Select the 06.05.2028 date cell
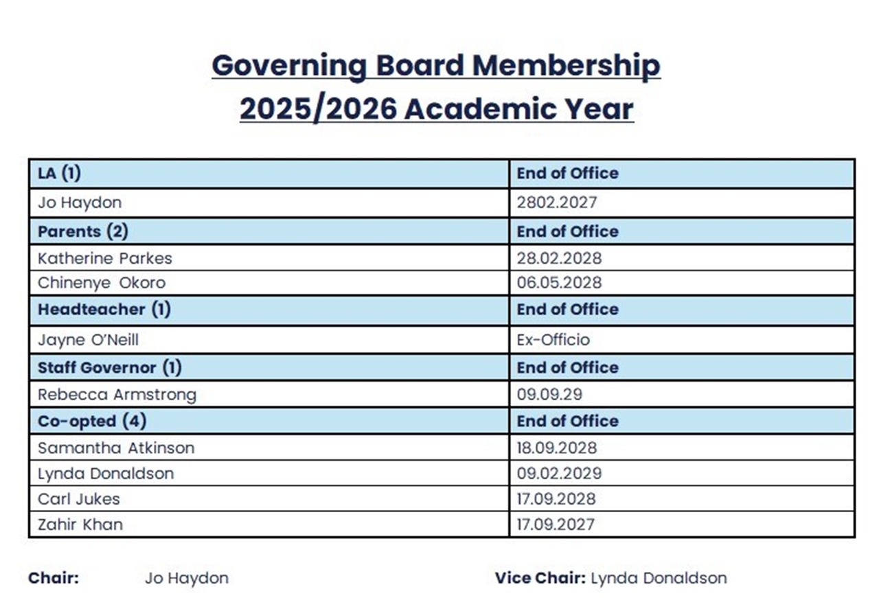Viewport: 879px width, 598px height. click(559, 283)
